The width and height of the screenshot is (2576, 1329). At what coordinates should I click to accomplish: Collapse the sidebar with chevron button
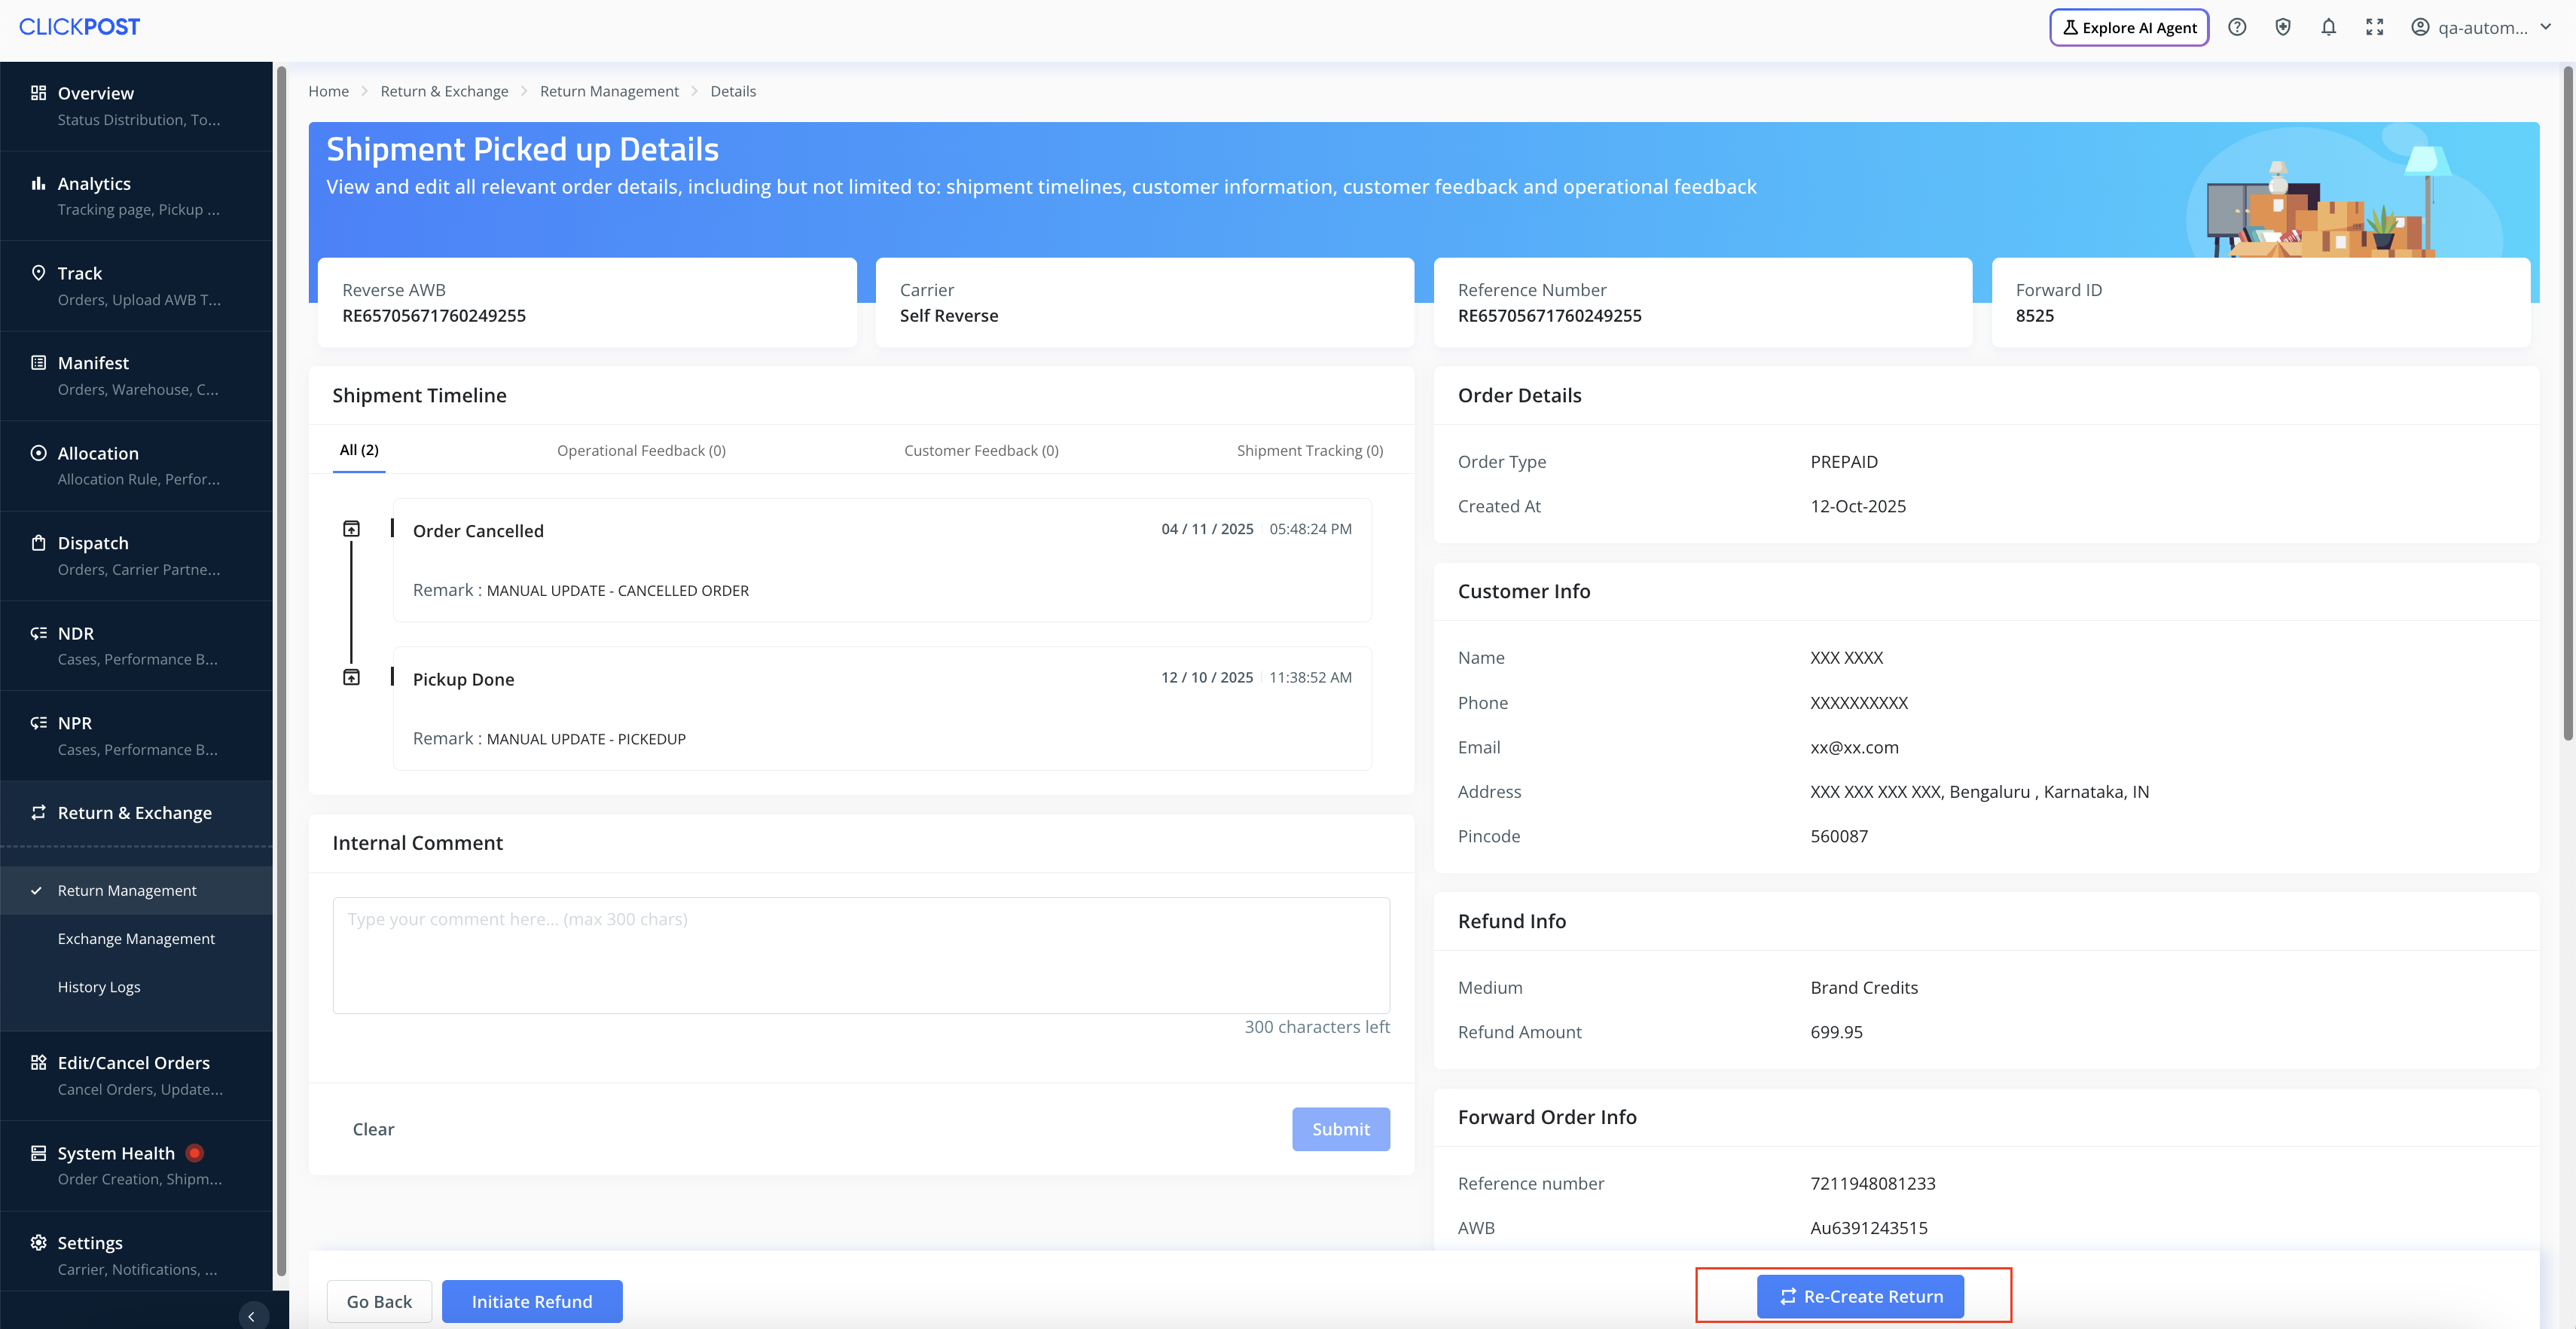[251, 1316]
